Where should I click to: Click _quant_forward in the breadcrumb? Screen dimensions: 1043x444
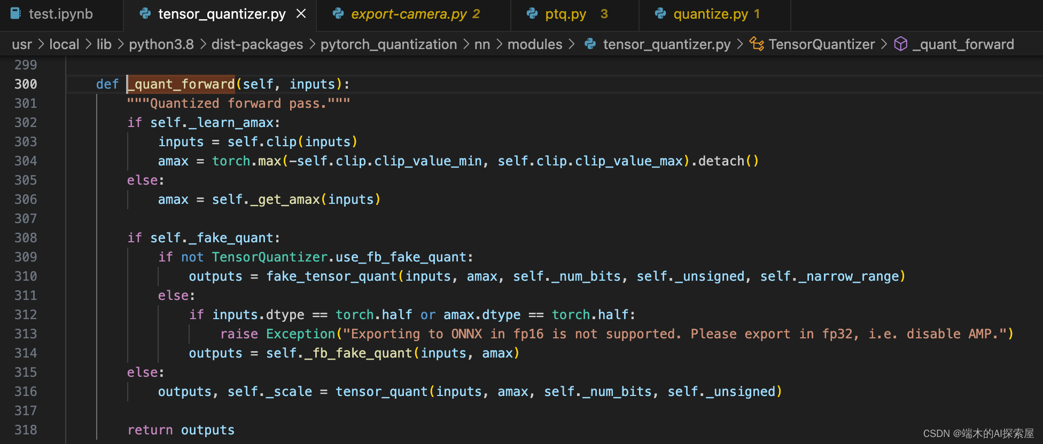[x=963, y=44]
